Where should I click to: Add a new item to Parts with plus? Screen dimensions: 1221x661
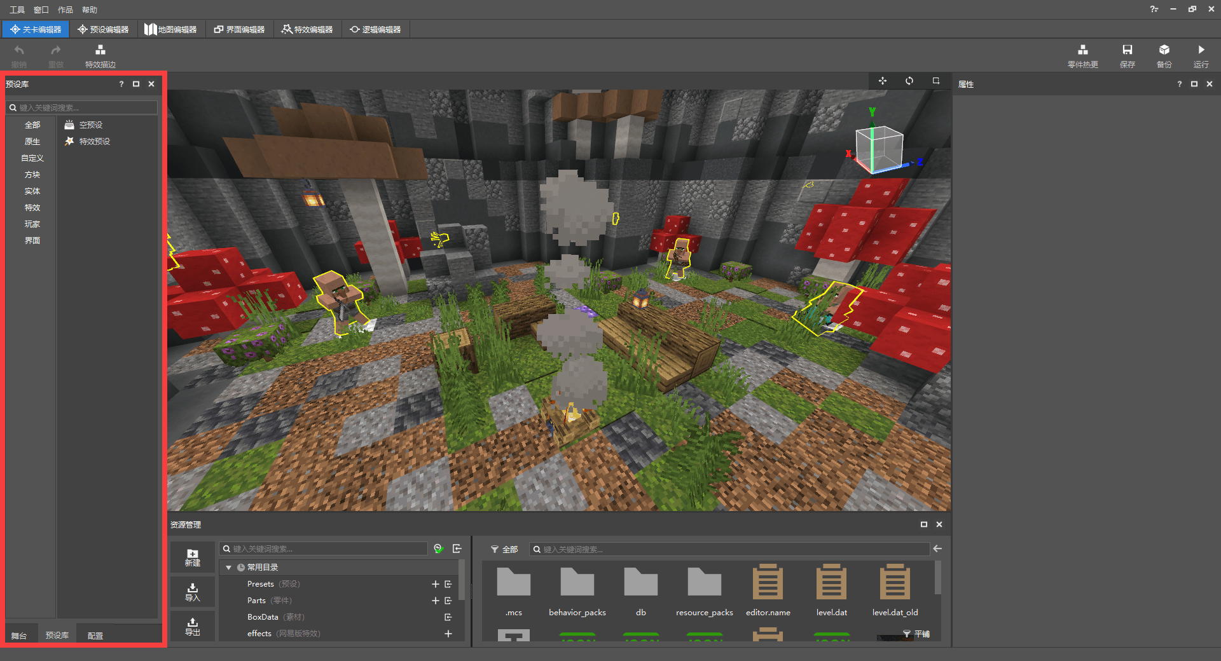click(x=436, y=601)
